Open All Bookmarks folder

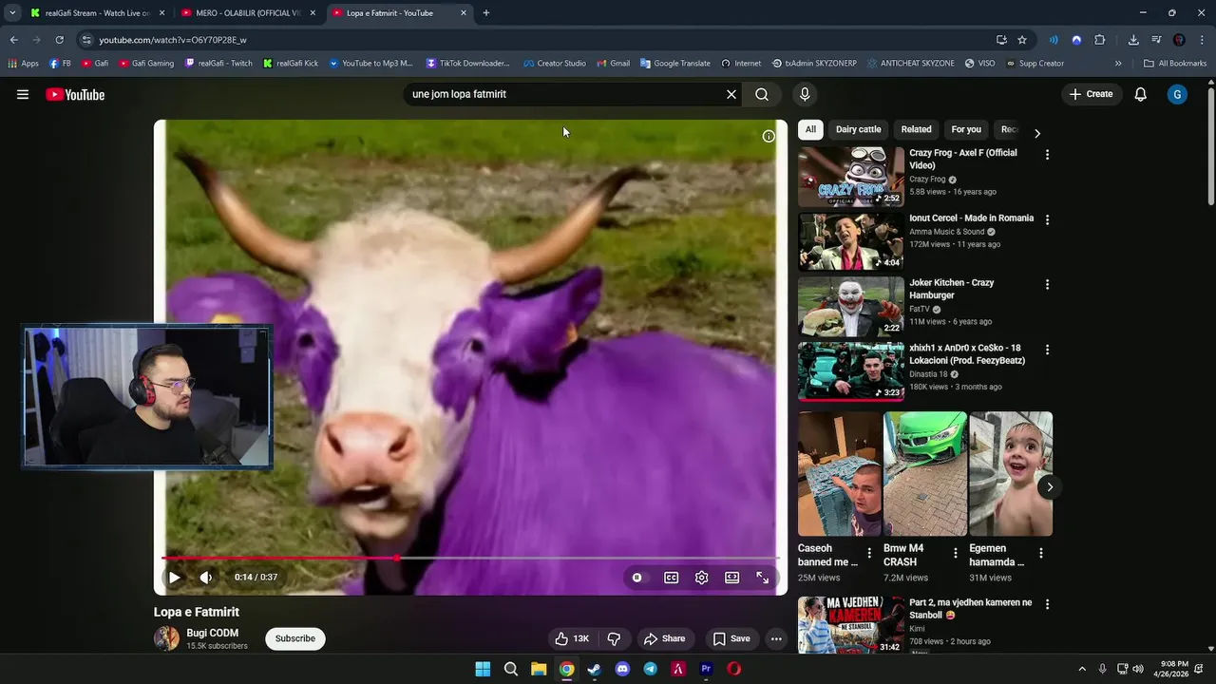coord(1175,64)
